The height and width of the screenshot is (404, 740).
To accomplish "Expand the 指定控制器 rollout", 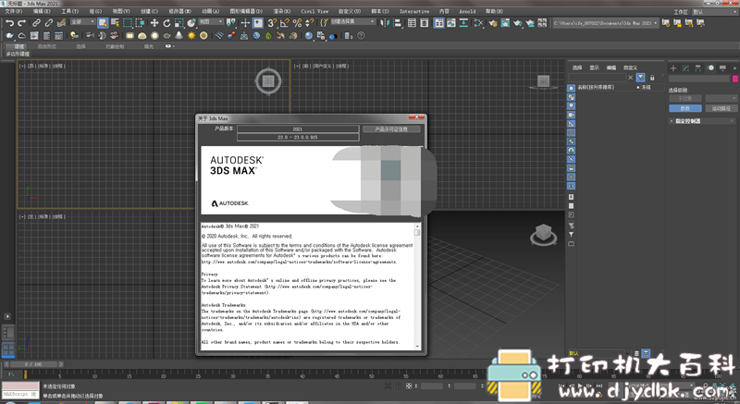I will click(702, 121).
